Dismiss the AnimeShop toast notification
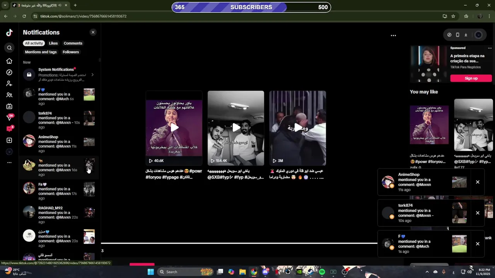This screenshot has width=495, height=278. [478, 182]
